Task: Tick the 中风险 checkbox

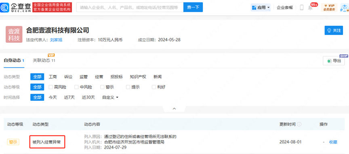Action: 76,87
